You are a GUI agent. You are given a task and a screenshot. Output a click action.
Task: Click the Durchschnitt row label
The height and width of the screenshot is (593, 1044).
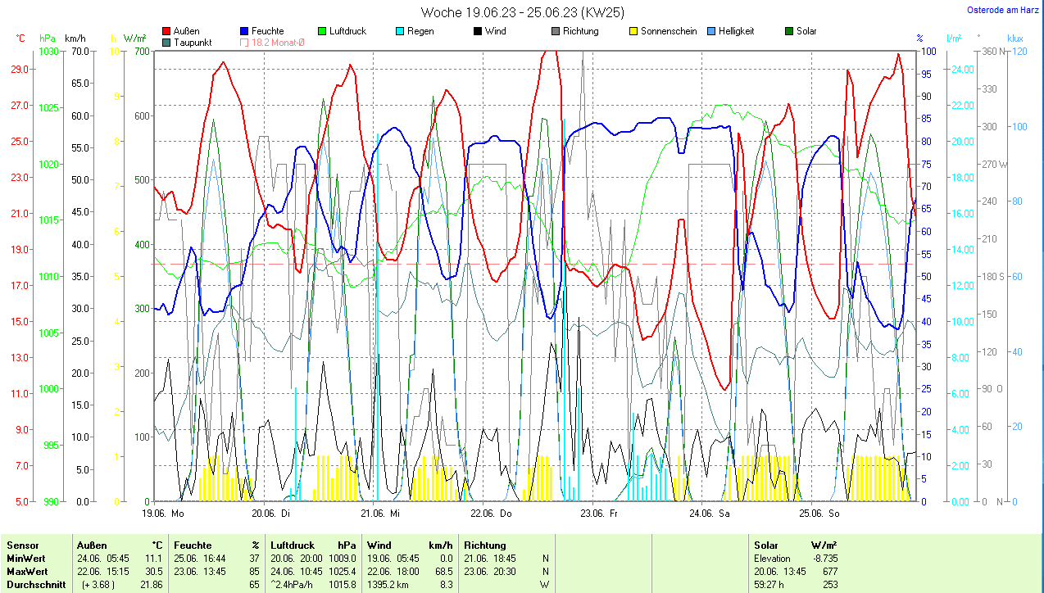[34, 584]
